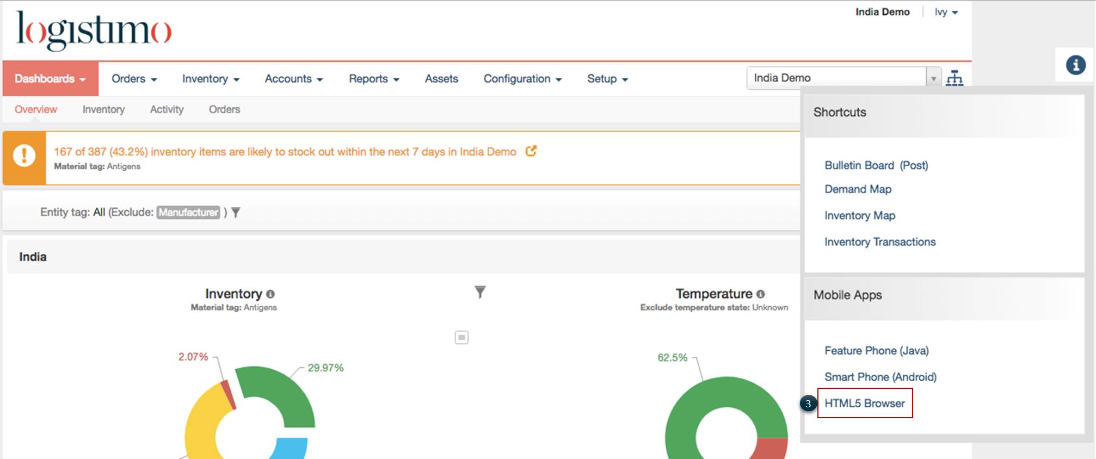Viewport: 1096px width, 459px height.
Task: Open the external link icon in stock-out alert
Action: pos(531,151)
